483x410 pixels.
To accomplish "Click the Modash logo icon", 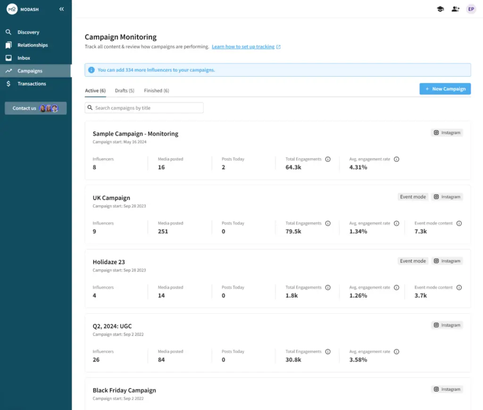I will [x=12, y=9].
